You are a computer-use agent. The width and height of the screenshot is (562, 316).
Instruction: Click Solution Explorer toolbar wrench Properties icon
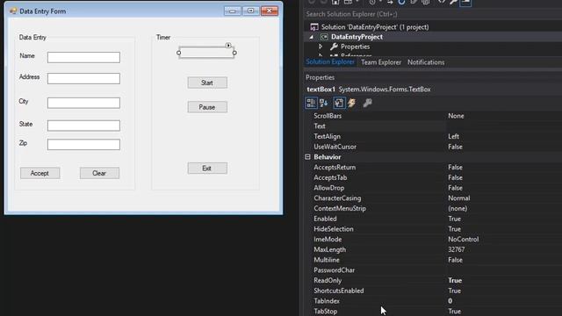click(x=453, y=2)
